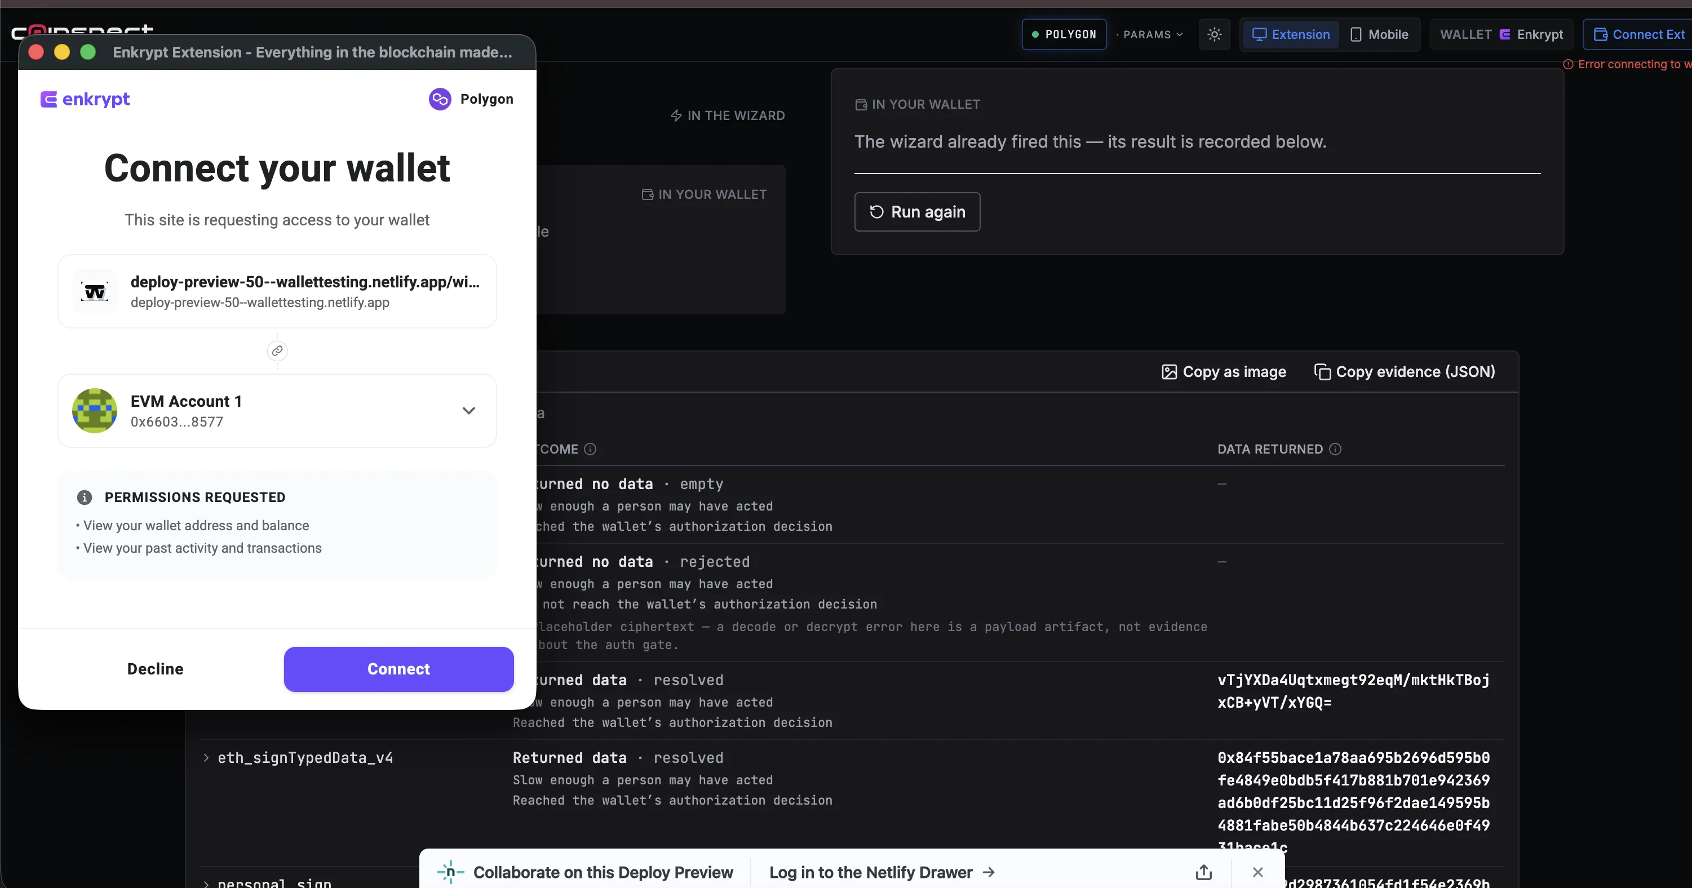Open the POLYGON network selector
Image resolution: width=1692 pixels, height=888 pixels.
click(1064, 34)
